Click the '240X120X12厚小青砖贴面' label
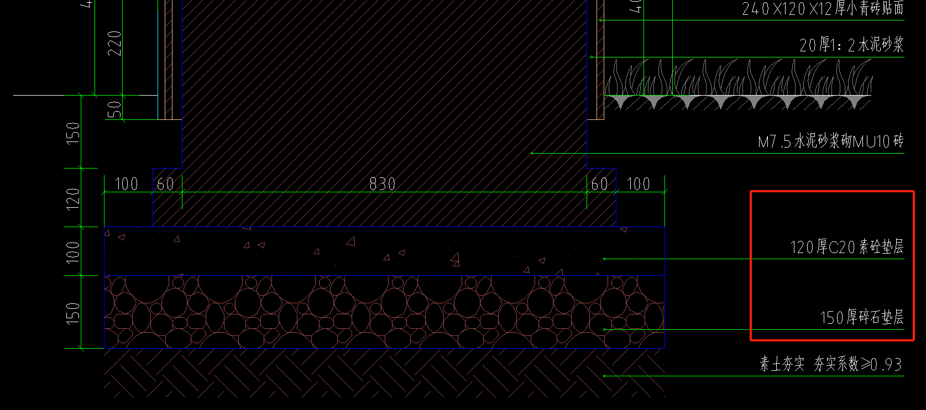926x410 pixels. pyautogui.click(x=823, y=8)
